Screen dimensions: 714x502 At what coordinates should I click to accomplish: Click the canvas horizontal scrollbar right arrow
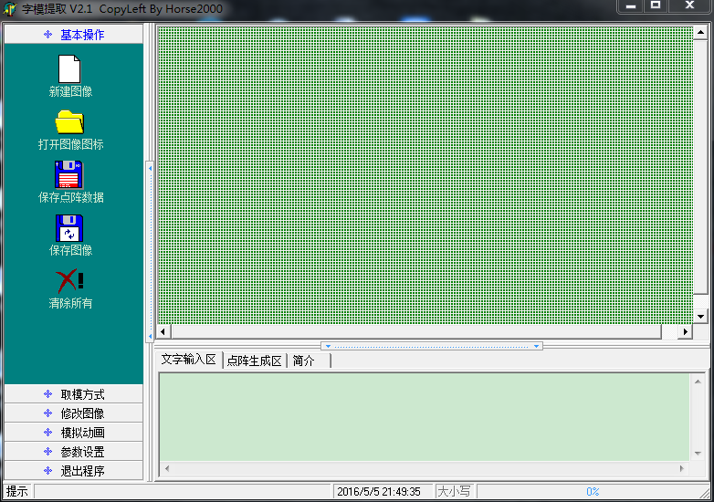pos(686,332)
